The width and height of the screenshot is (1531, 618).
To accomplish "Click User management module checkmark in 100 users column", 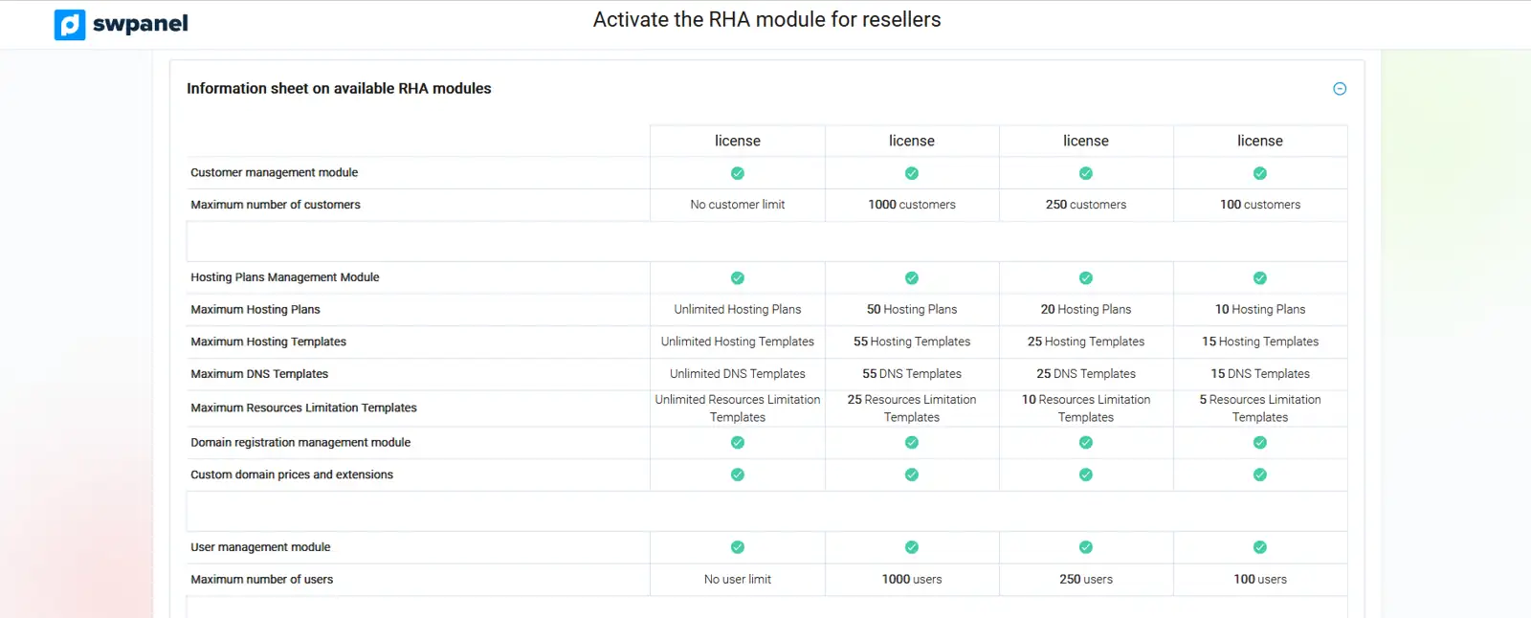I will click(x=1259, y=547).
